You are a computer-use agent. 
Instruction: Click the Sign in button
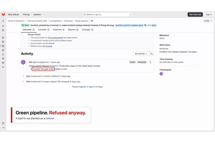click(209, 14)
